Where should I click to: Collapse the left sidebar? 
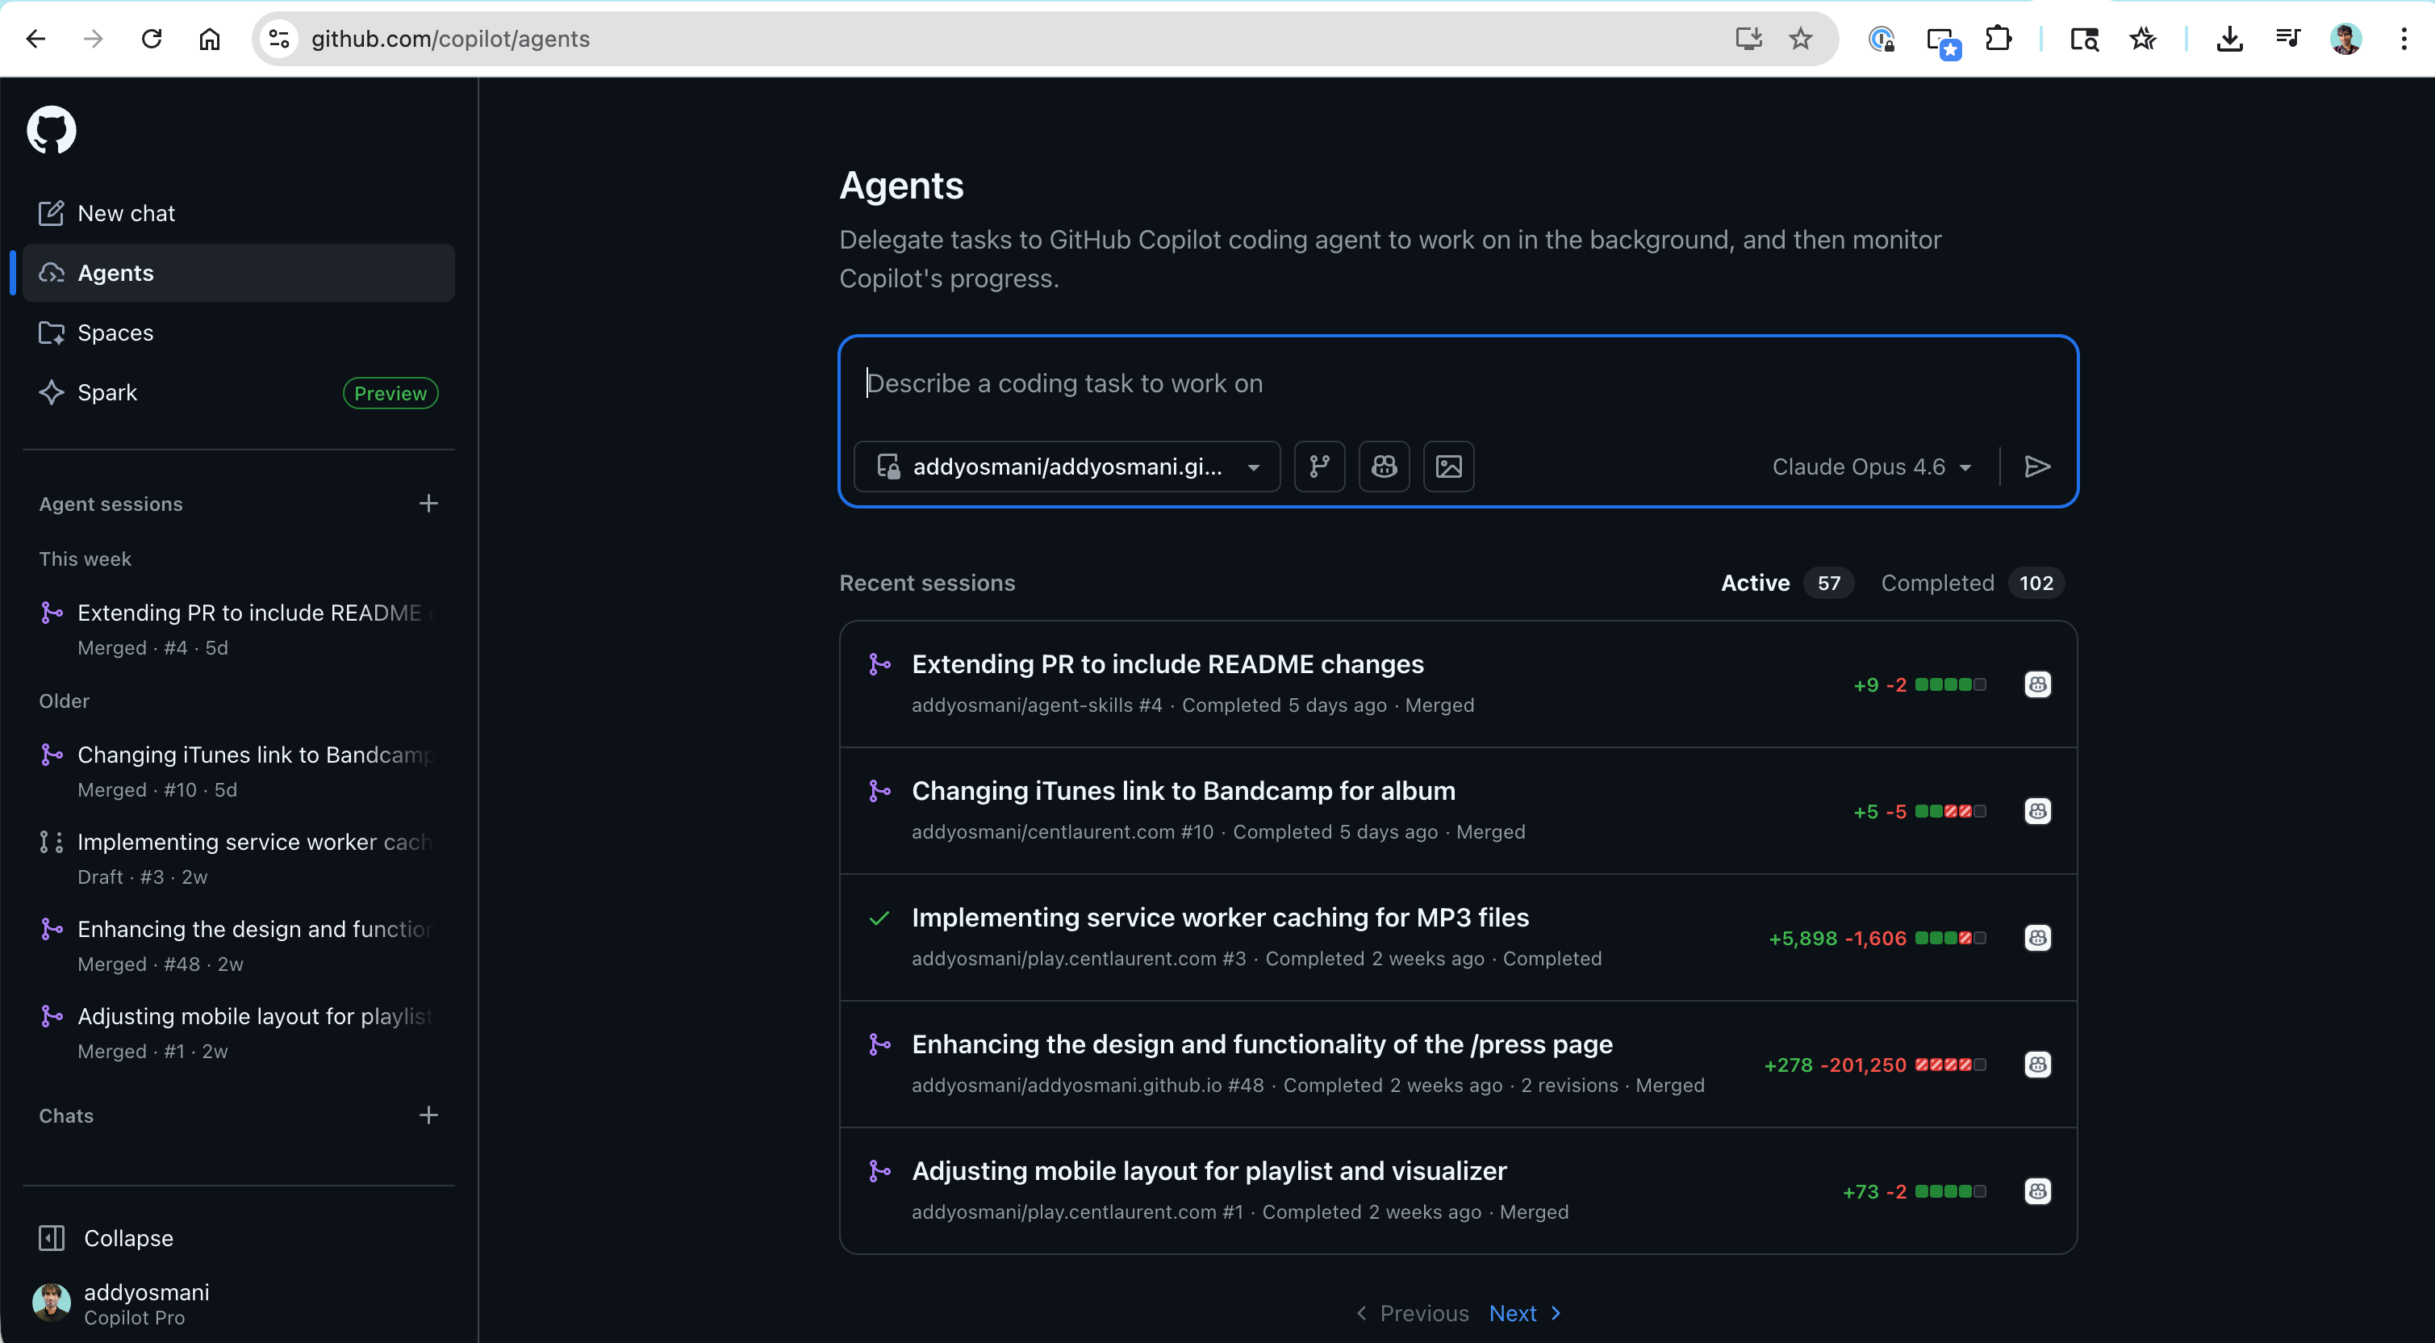127,1238
